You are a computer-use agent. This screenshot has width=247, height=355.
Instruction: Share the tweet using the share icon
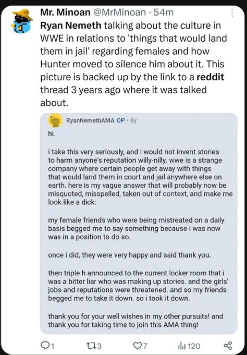coord(227,345)
